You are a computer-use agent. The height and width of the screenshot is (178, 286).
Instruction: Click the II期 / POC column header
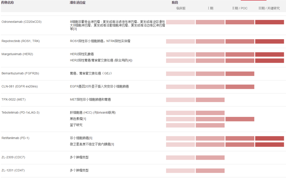tap(240, 8)
